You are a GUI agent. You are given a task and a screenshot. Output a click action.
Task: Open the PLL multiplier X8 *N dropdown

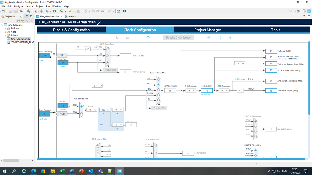click(x=105, y=110)
